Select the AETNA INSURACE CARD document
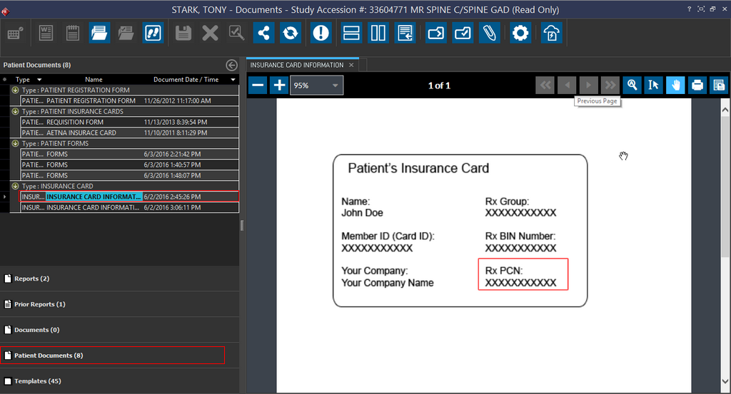The width and height of the screenshot is (731, 394). coord(81,133)
